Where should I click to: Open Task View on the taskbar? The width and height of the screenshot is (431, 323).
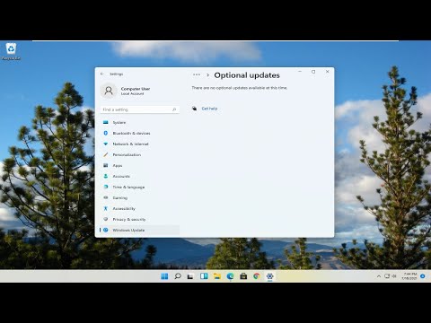(x=190, y=276)
